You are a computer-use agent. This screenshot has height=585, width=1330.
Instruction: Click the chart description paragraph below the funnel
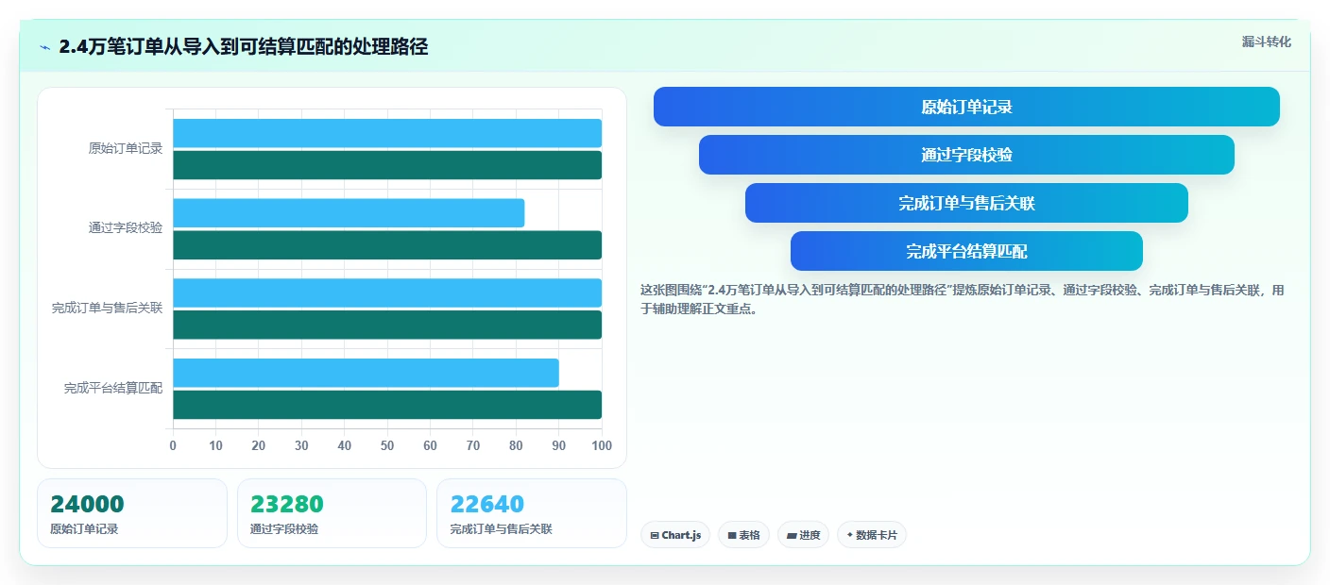(963, 299)
